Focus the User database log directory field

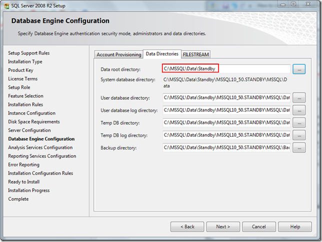[x=226, y=110]
